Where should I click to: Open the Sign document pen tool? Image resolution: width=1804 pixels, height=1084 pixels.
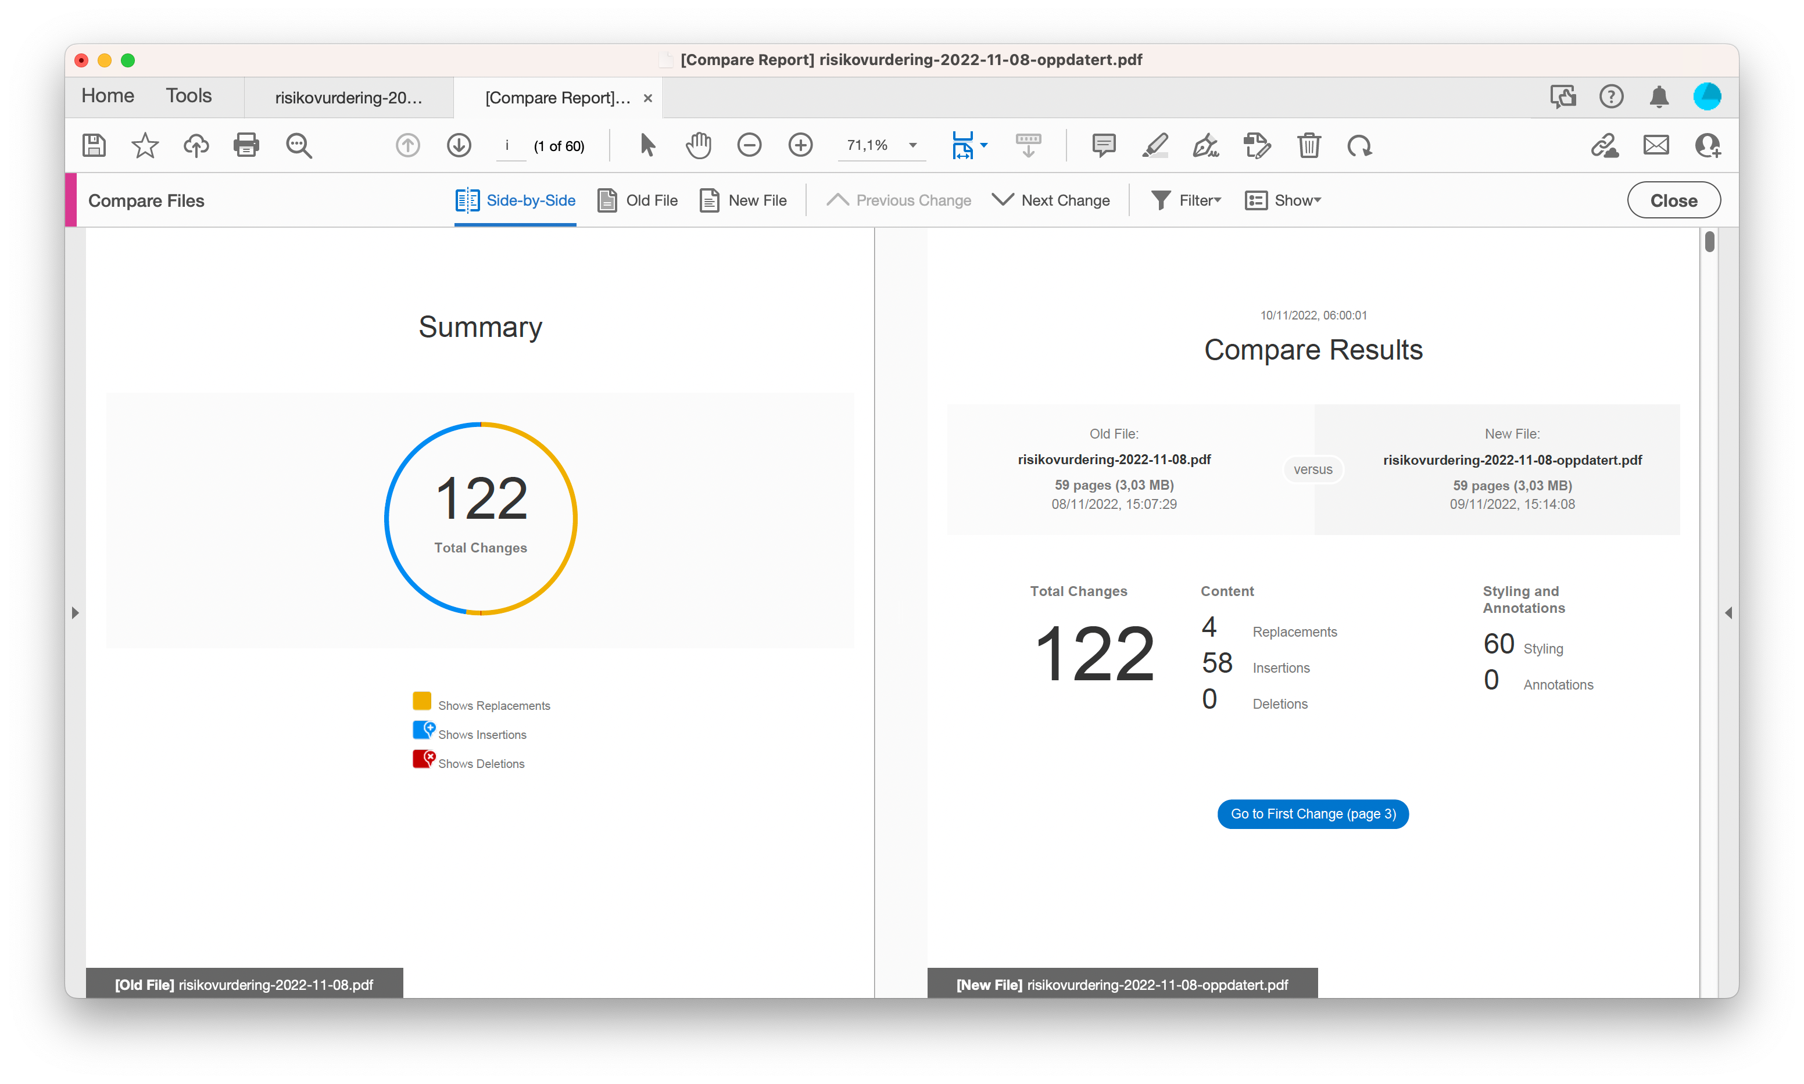(1205, 145)
